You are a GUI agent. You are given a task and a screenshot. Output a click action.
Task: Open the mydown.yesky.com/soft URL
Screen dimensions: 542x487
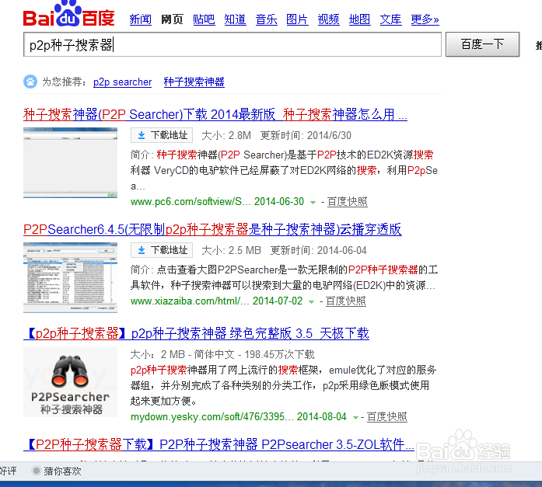pos(212,416)
